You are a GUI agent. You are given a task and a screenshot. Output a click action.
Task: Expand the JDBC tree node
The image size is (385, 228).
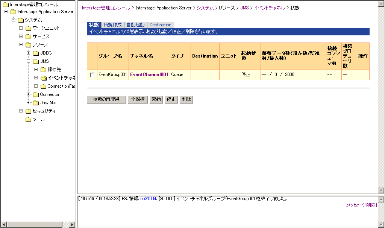point(29,53)
